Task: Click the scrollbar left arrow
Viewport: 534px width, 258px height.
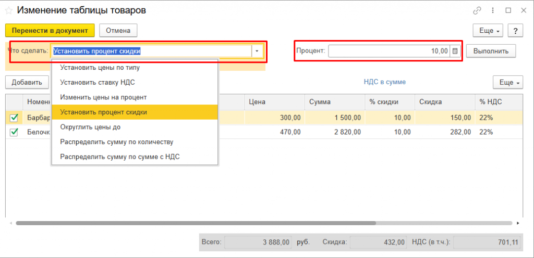Action: (x=10, y=223)
